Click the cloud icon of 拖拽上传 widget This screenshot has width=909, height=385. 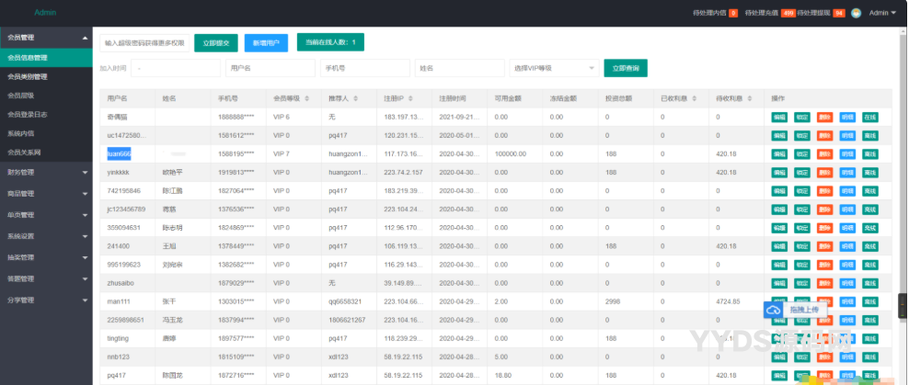773,311
